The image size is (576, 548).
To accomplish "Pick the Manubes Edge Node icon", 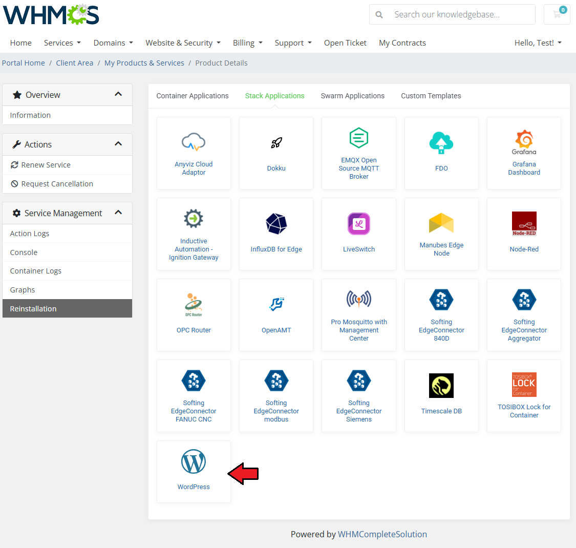I will pyautogui.click(x=441, y=223).
